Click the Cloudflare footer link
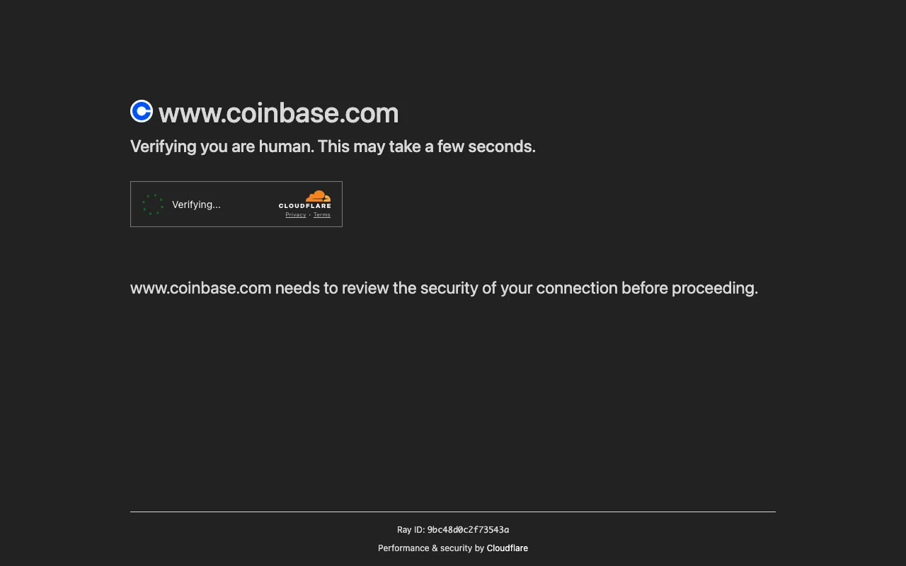This screenshot has width=906, height=566. point(507,548)
